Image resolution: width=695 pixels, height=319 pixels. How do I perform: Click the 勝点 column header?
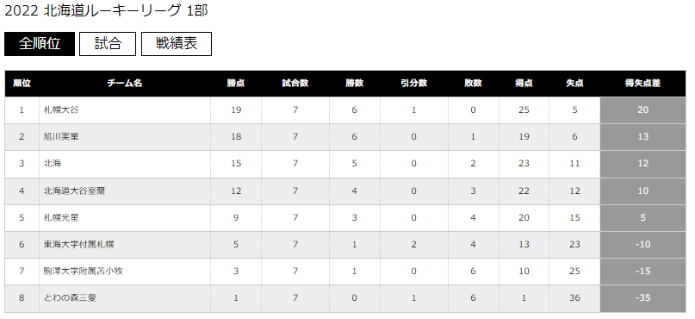(x=236, y=84)
